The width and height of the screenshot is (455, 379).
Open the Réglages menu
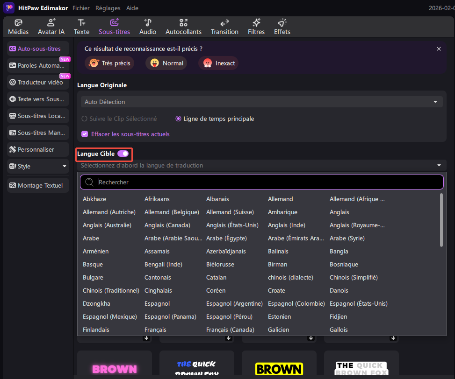[108, 8]
